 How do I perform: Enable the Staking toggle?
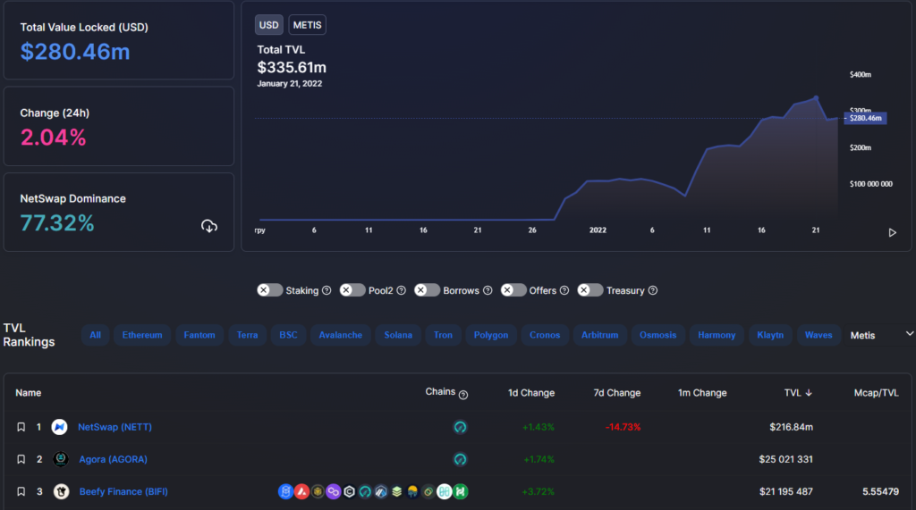coord(269,290)
